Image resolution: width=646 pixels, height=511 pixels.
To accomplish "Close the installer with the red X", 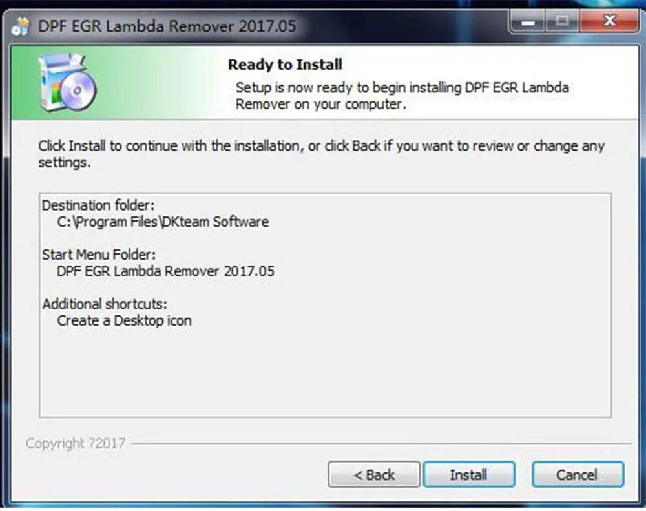I will 609,21.
